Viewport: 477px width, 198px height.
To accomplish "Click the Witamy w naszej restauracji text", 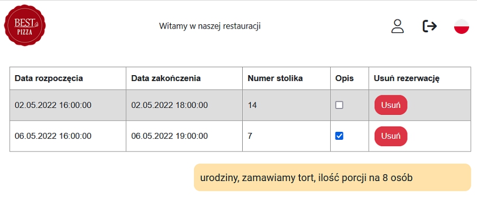I will pyautogui.click(x=210, y=26).
